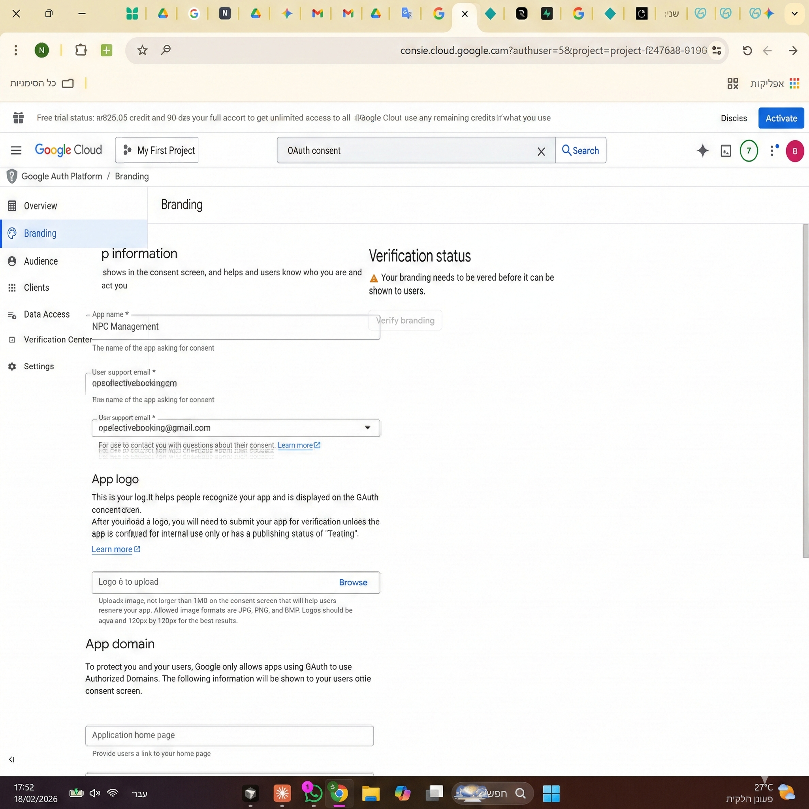Image resolution: width=809 pixels, height=809 pixels.
Task: Click the bookmark star icon
Action: (x=142, y=51)
